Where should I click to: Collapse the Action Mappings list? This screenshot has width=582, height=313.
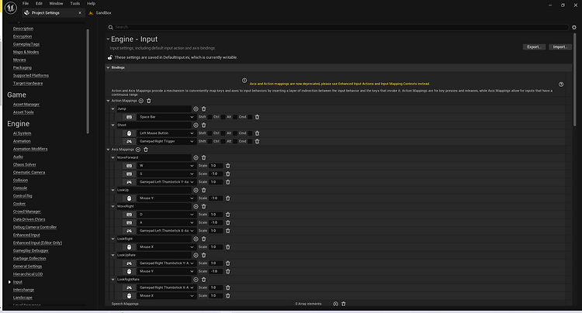pos(108,101)
